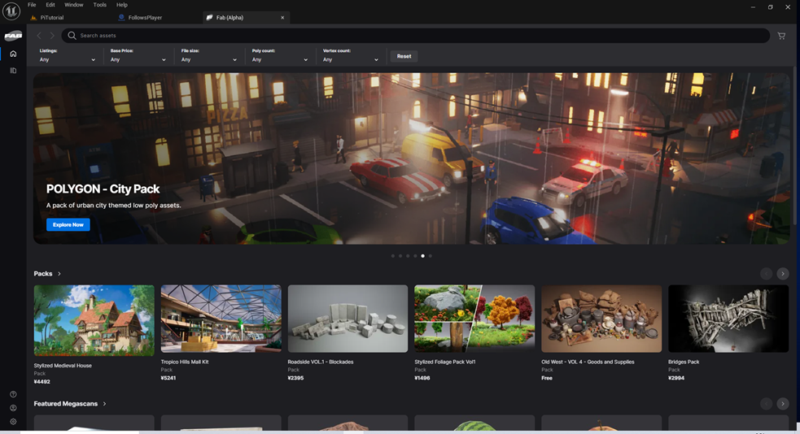The width and height of the screenshot is (800, 434).
Task: Click the Free price label
Action: (547, 378)
